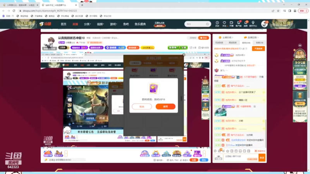Click the first activity icon below the video
This screenshot has height=174, width=310.
(48, 154)
